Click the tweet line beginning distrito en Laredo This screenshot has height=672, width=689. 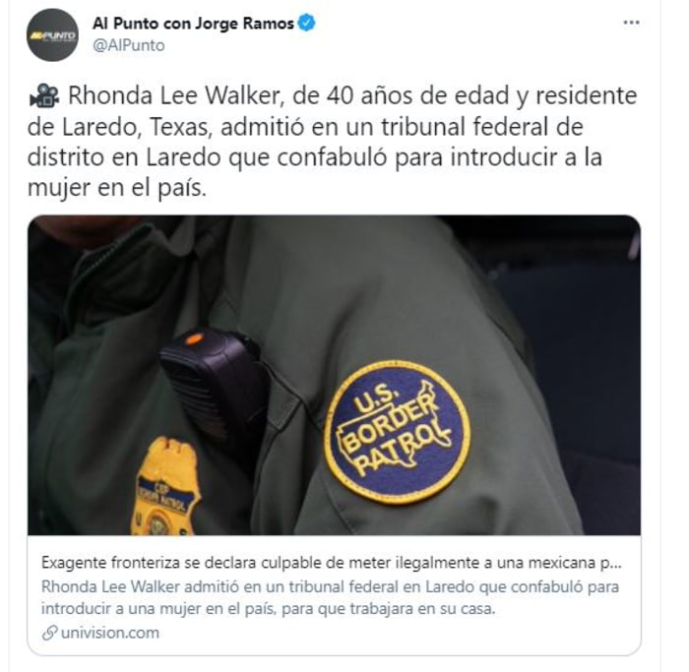click(315, 157)
